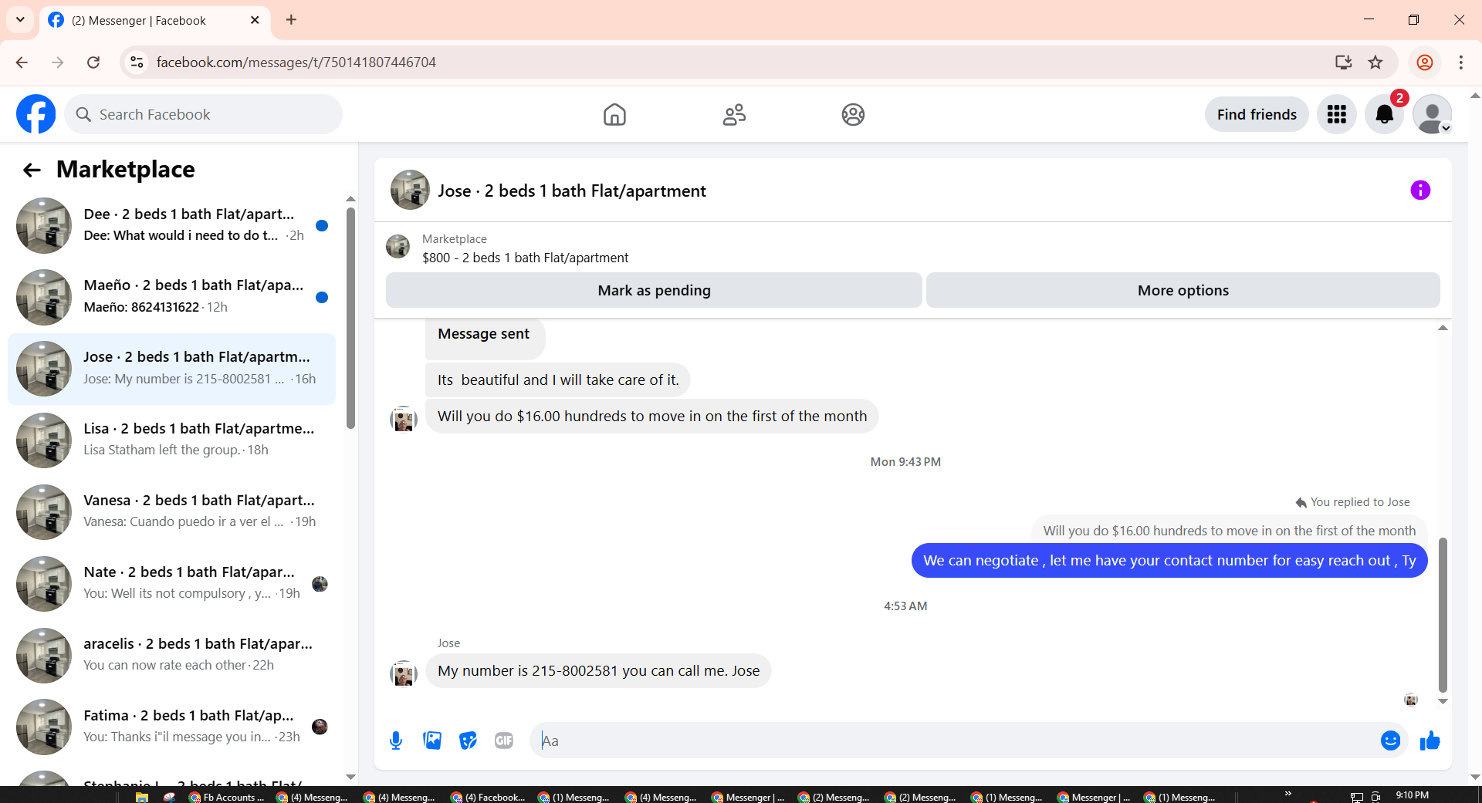The width and height of the screenshot is (1482, 803).
Task: Open a new browser tab
Action: click(291, 20)
